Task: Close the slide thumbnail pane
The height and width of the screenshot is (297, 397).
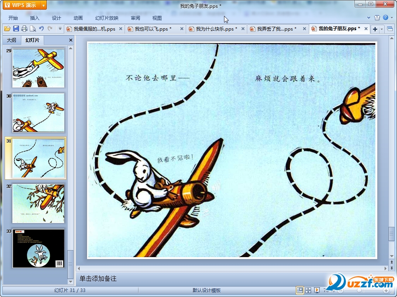Action: pyautogui.click(x=71, y=40)
